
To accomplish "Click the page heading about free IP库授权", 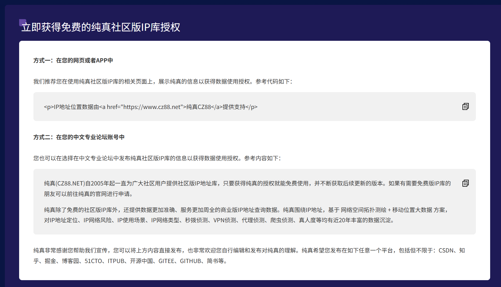I will pos(101,27).
